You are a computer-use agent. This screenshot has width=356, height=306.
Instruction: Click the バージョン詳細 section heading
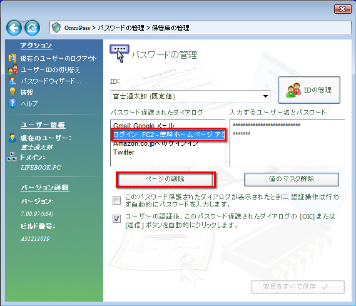tap(45, 188)
